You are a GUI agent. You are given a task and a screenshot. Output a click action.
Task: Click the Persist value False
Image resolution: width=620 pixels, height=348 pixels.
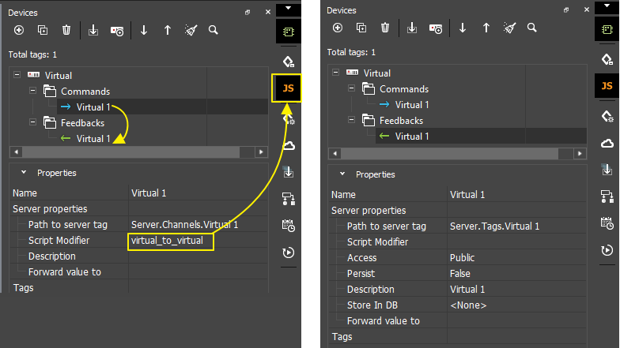[460, 274]
